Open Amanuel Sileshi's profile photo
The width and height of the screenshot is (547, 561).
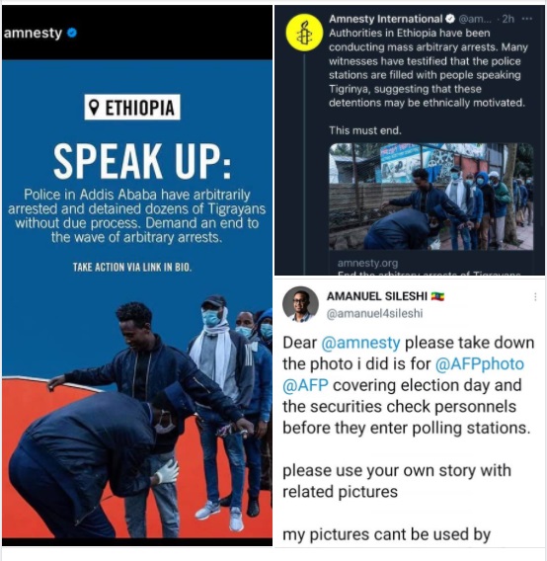coord(300,304)
